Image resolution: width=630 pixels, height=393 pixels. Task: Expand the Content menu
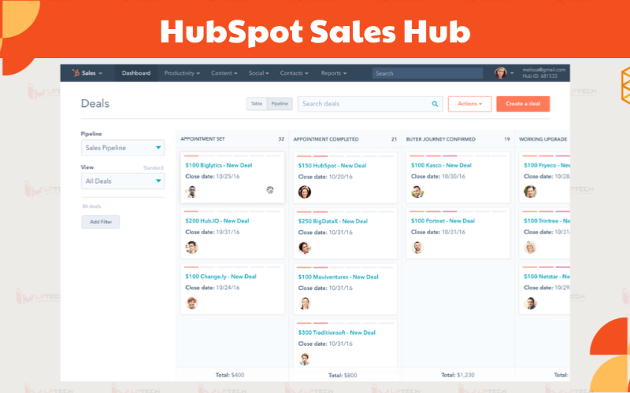pyautogui.click(x=224, y=73)
